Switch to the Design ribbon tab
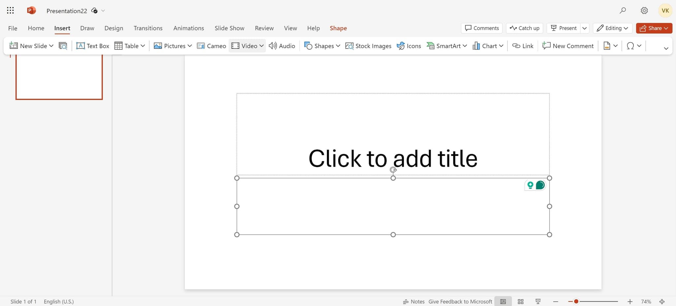Viewport: 676px width, 306px height. pyautogui.click(x=114, y=28)
